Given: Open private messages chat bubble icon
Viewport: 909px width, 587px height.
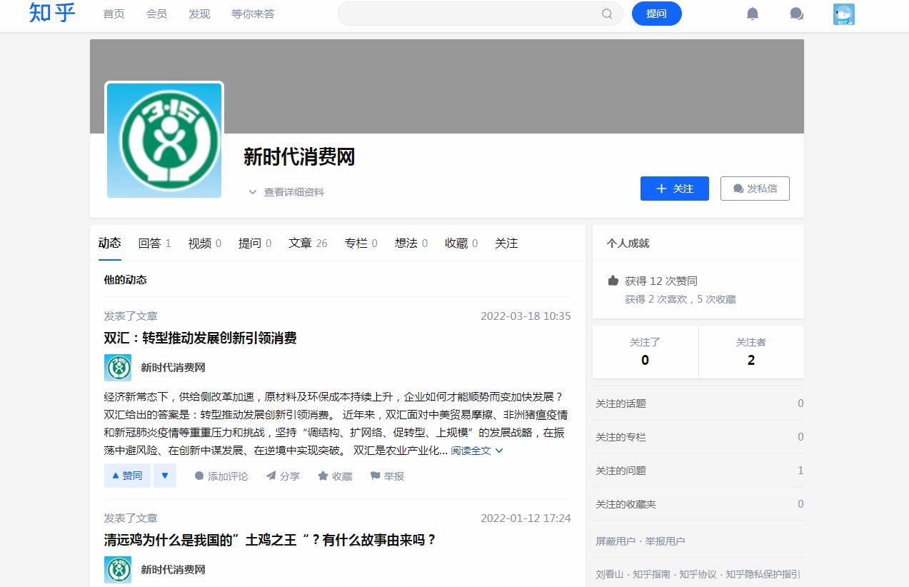Looking at the screenshot, I should point(797,14).
